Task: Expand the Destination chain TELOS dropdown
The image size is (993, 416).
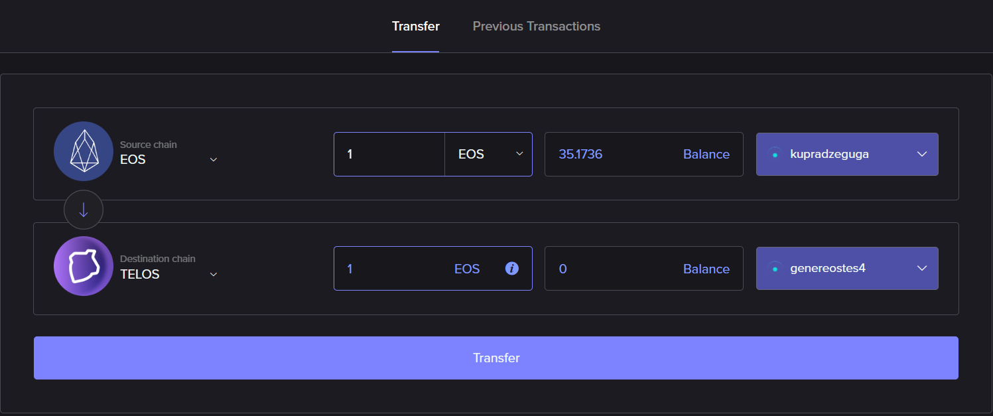Action: tap(214, 275)
